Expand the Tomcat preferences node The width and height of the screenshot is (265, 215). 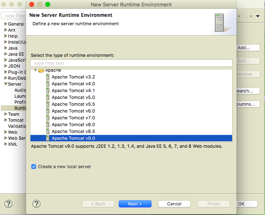(6, 120)
